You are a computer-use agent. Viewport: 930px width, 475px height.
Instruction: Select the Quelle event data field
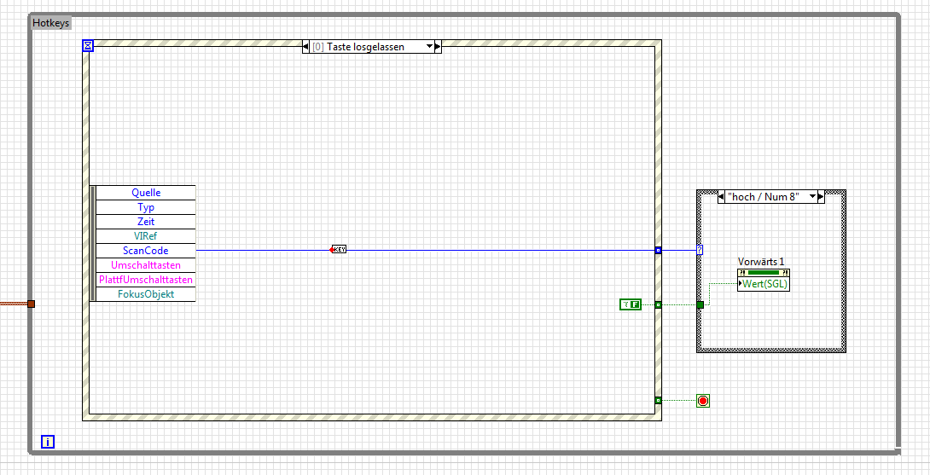pyautogui.click(x=146, y=193)
